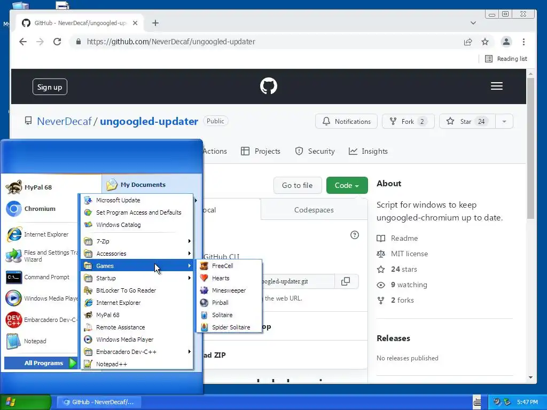Go back in Chromium browser
Viewport: 547px width, 410px height.
(23, 42)
